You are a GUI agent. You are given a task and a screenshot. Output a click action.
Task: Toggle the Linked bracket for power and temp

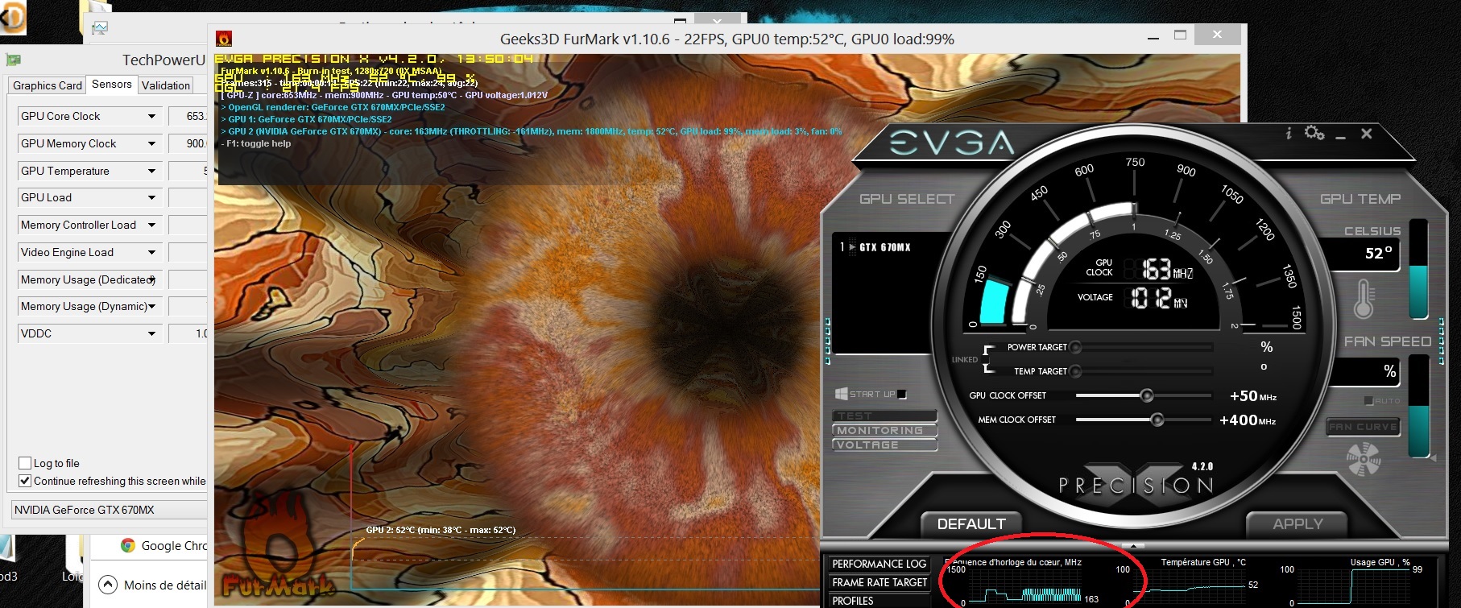989,359
